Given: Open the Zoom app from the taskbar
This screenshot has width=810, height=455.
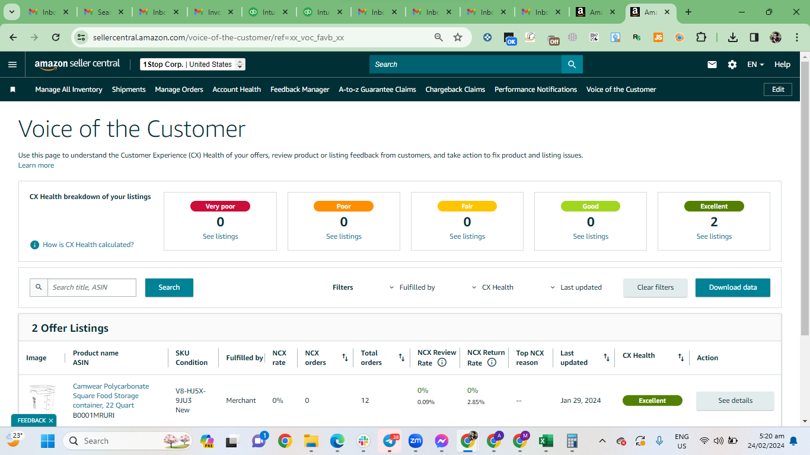Looking at the screenshot, I should [x=416, y=441].
